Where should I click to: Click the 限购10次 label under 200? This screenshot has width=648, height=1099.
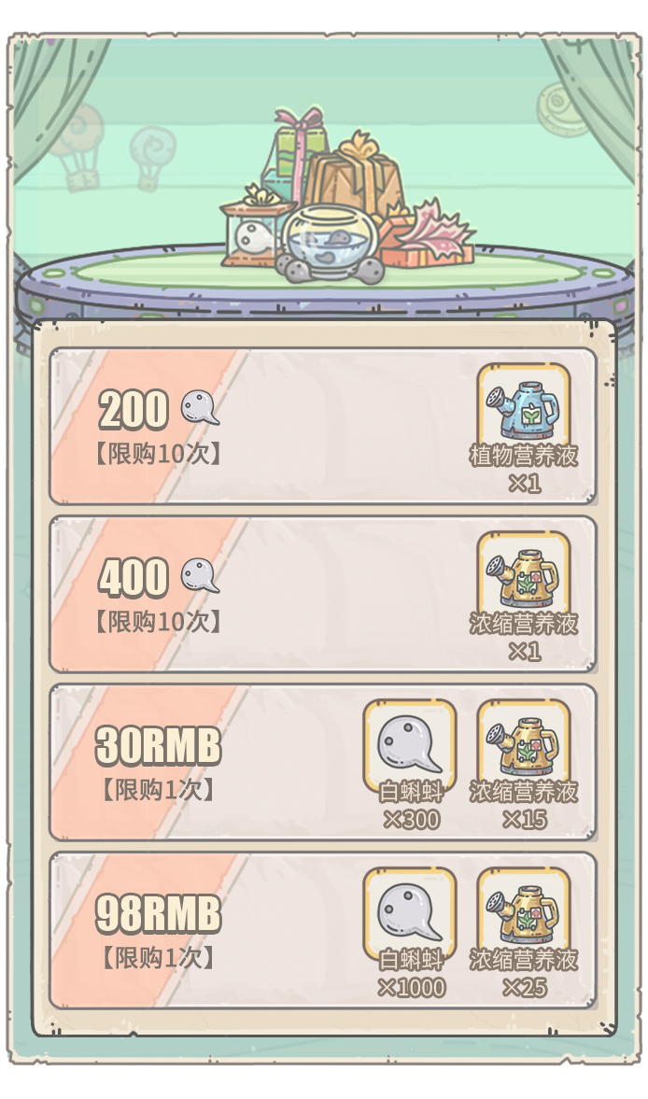coord(159,454)
